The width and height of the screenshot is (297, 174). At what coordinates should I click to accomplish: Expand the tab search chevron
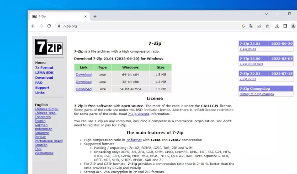[x=266, y=14]
